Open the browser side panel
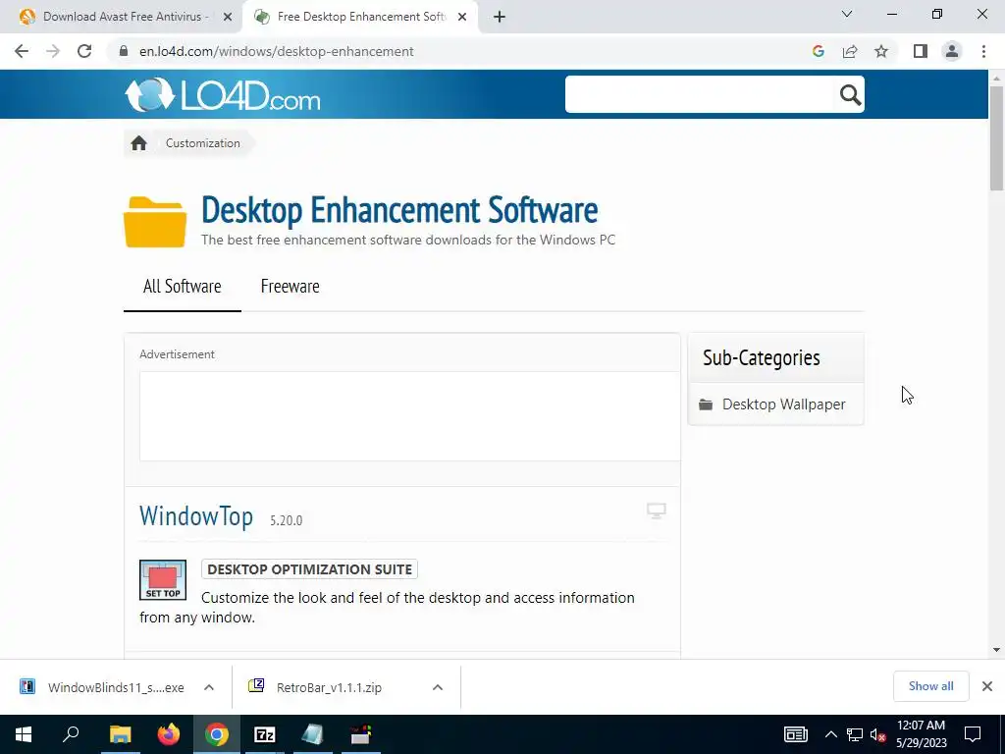The width and height of the screenshot is (1005, 754). (921, 51)
